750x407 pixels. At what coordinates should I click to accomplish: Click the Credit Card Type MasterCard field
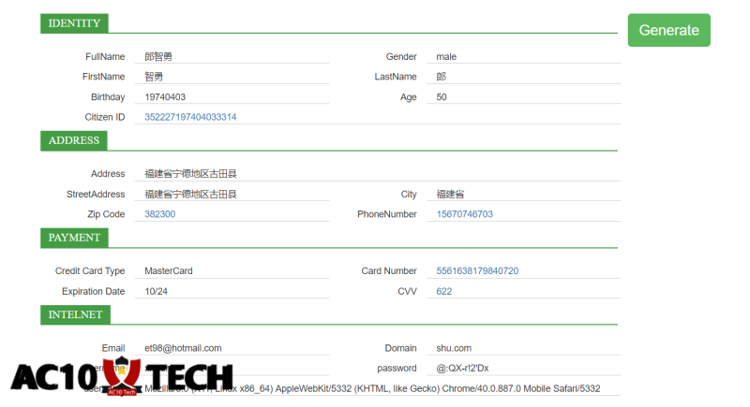[234, 270]
